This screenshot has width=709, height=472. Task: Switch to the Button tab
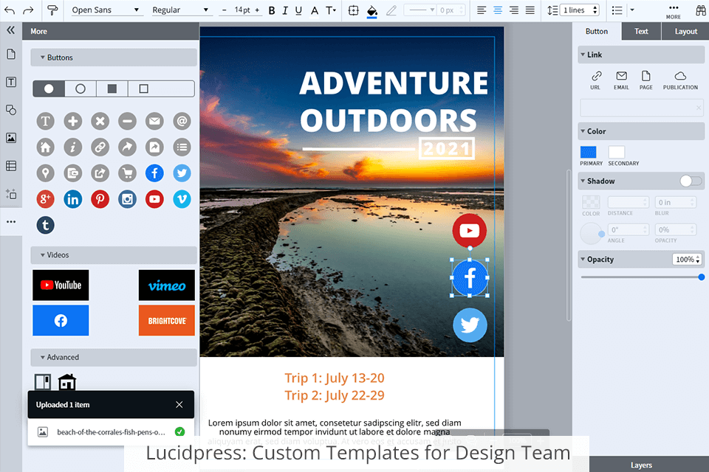597,31
